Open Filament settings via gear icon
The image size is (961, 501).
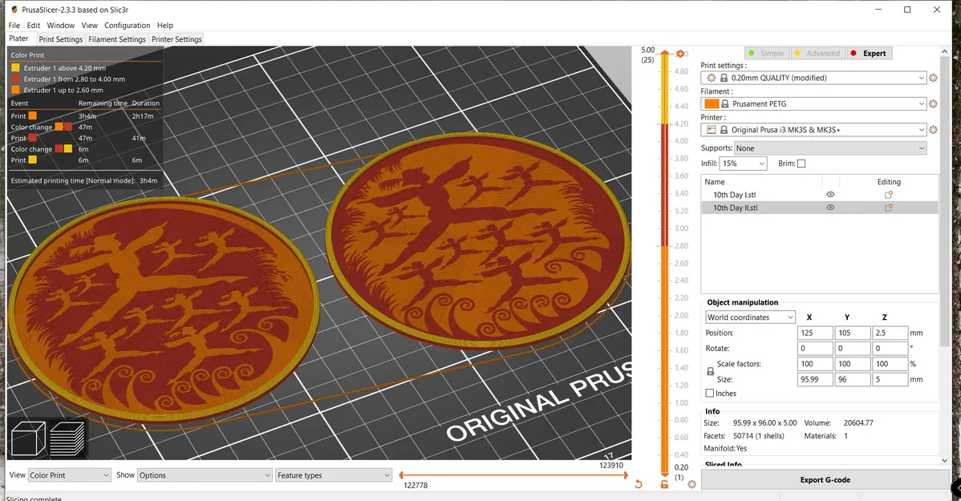tap(933, 103)
